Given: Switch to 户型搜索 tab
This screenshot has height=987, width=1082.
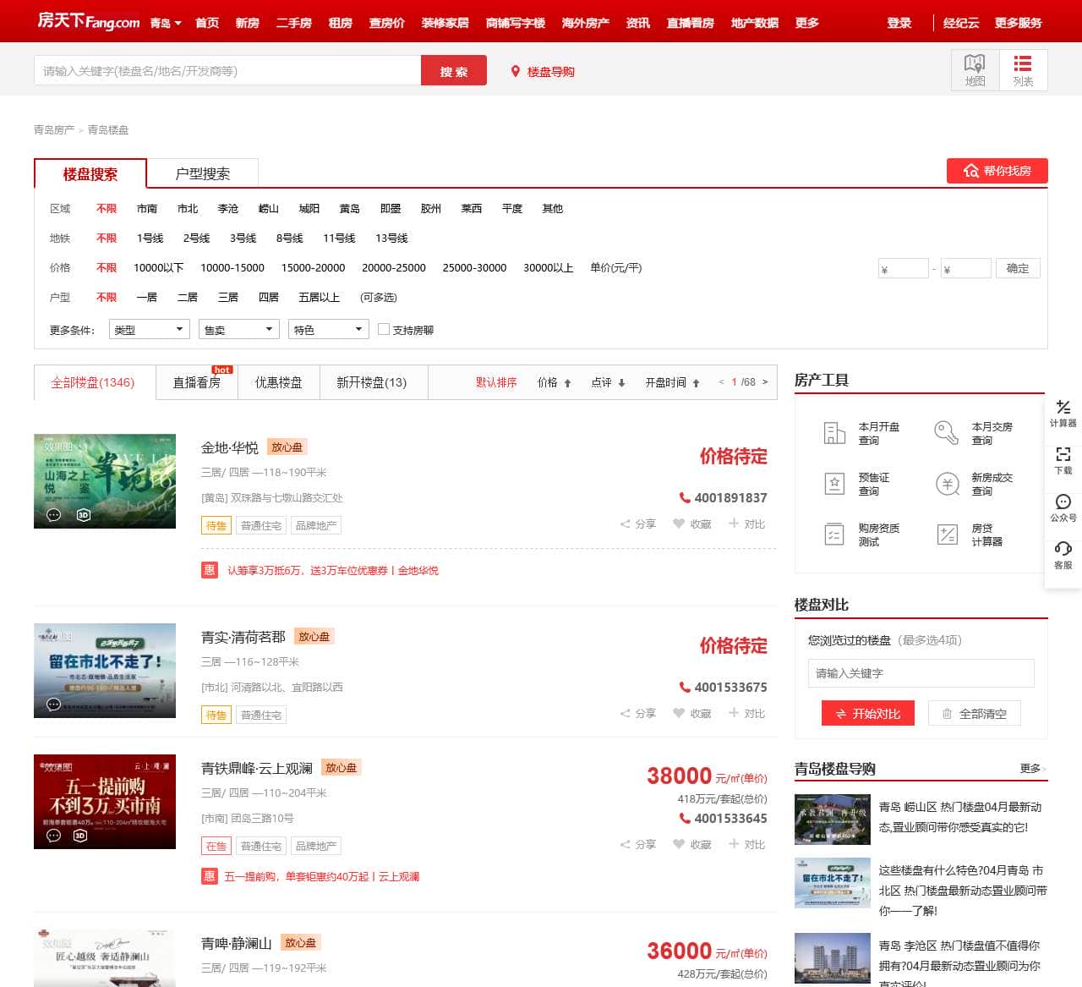Looking at the screenshot, I should (203, 174).
